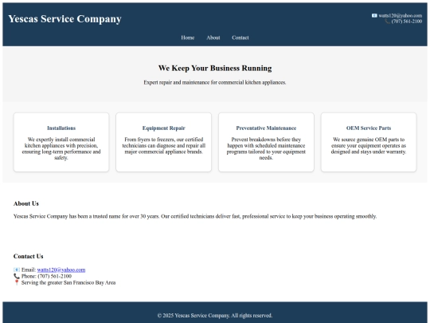The width and height of the screenshot is (430, 323).
Task: Select the Equipment Repair card heading
Action: tap(164, 128)
